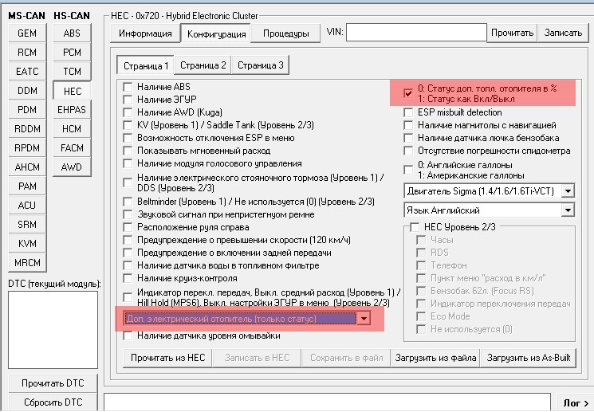The width and height of the screenshot is (594, 412).
Task: Check Наличие круиз-контроля
Action: click(x=128, y=278)
